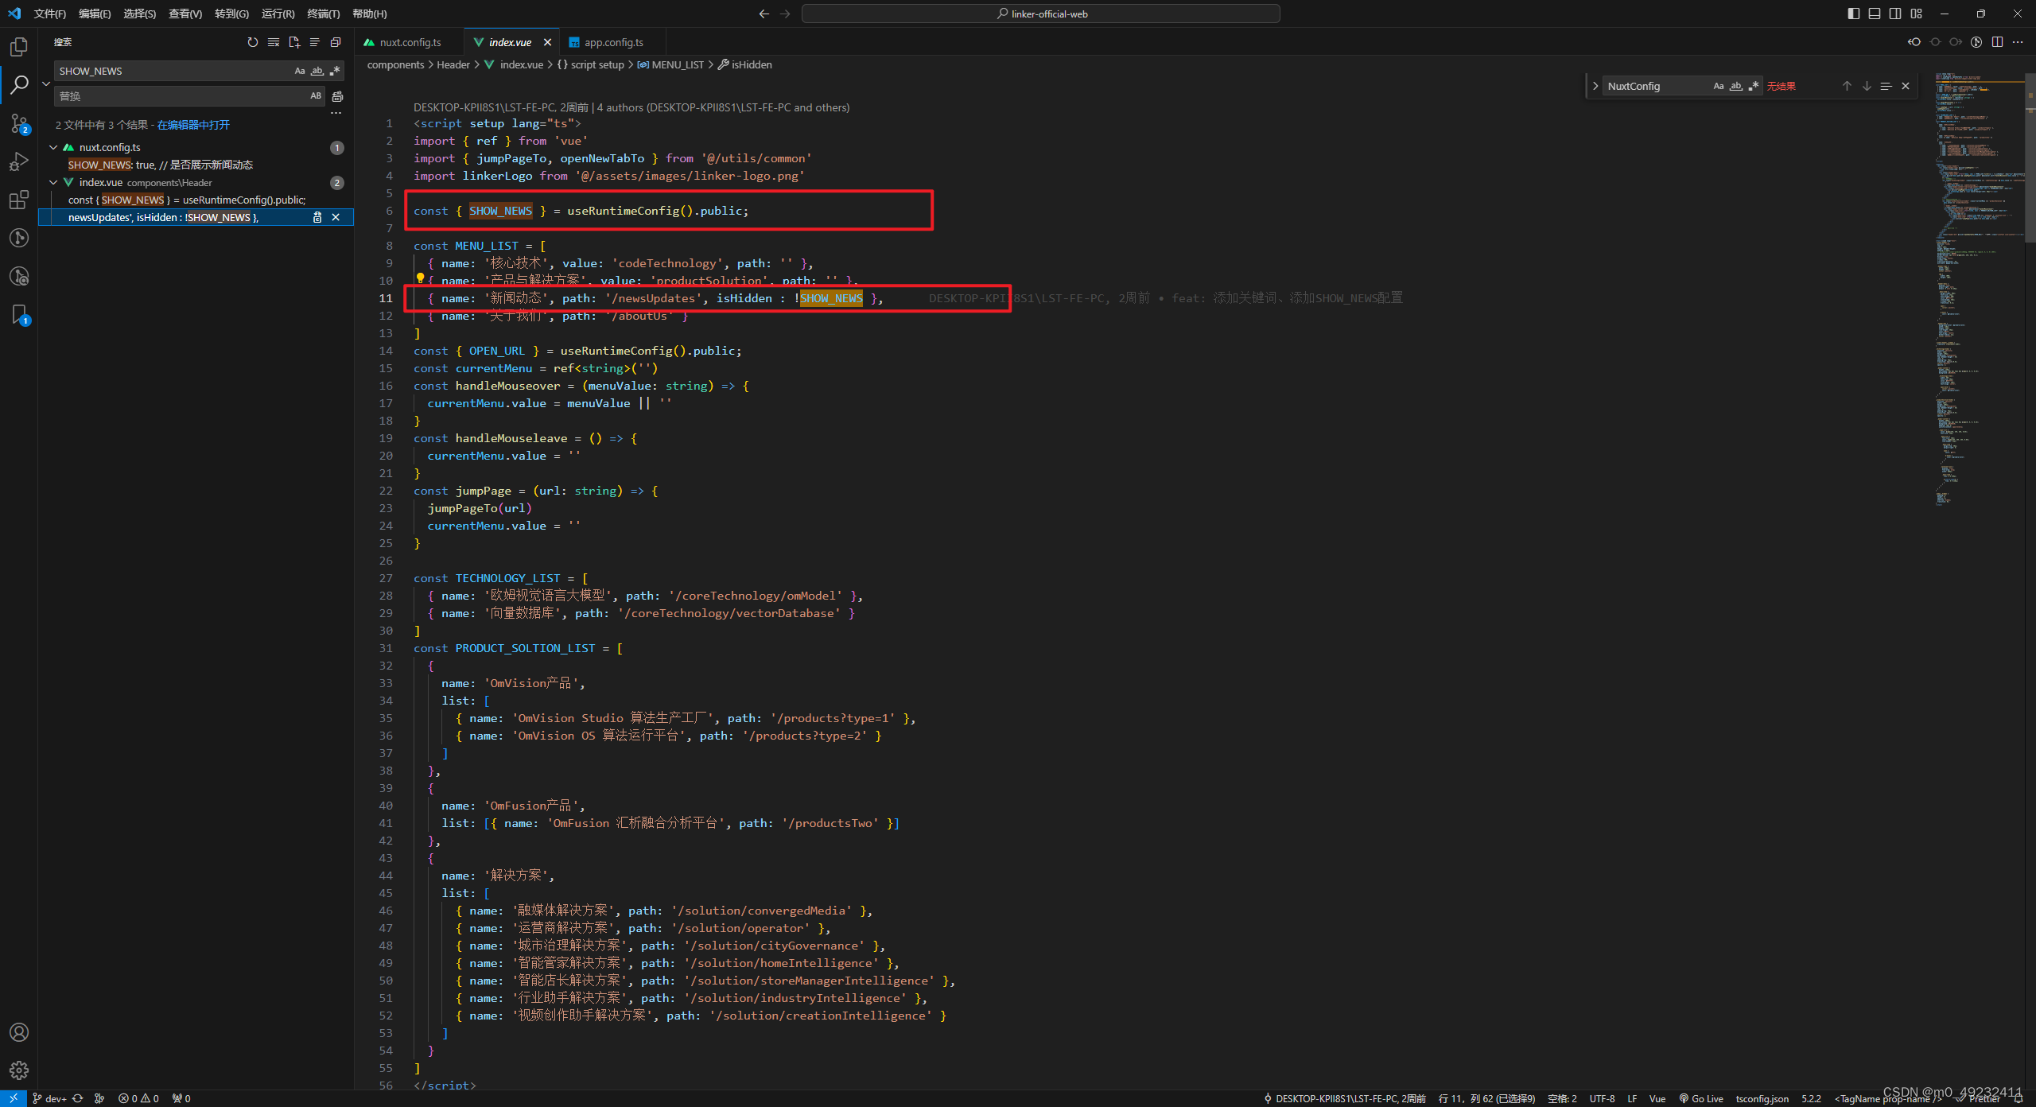Click linker-official-web command center search
This screenshot has height=1107, width=2036.
pos(1041,14)
